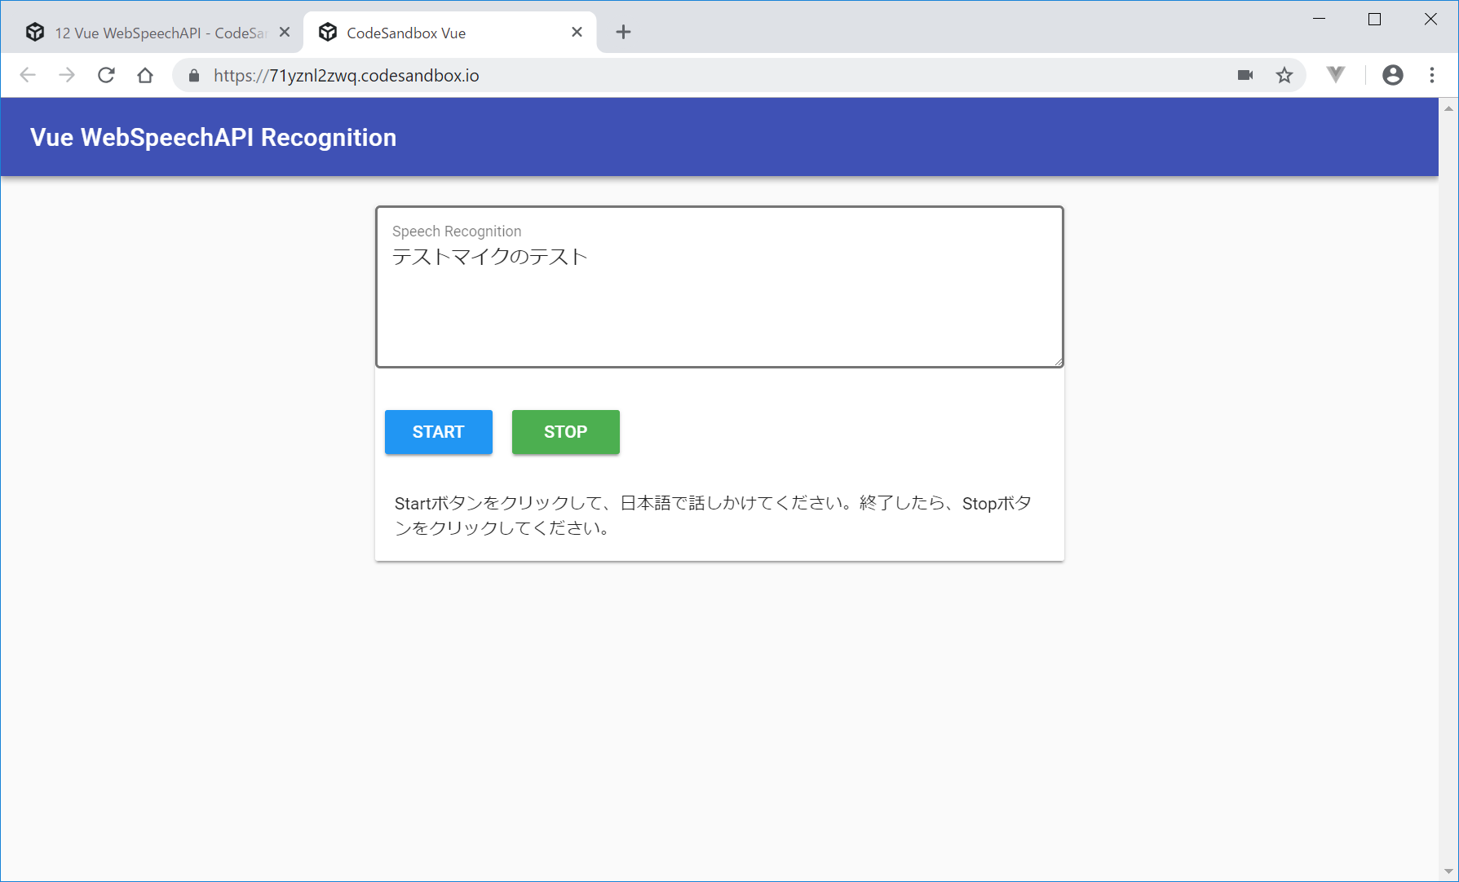Screen dimensions: 1459x882
Task: Click the browser back arrow
Action: (x=28, y=75)
